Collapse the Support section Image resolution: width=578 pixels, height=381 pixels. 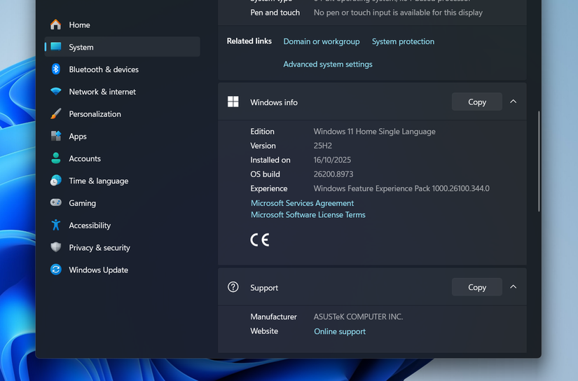coord(513,286)
